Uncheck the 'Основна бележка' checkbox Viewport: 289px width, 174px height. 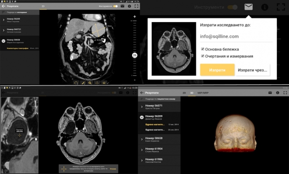203,49
